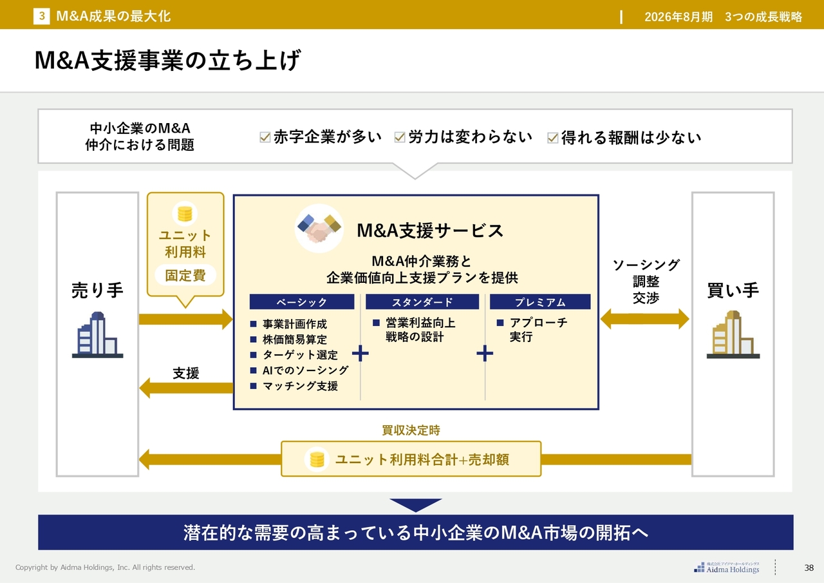Image resolution: width=824 pixels, height=583 pixels.
Task: Click the coin icon in ユニット利用料合計+売却額 box
Action: click(316, 459)
